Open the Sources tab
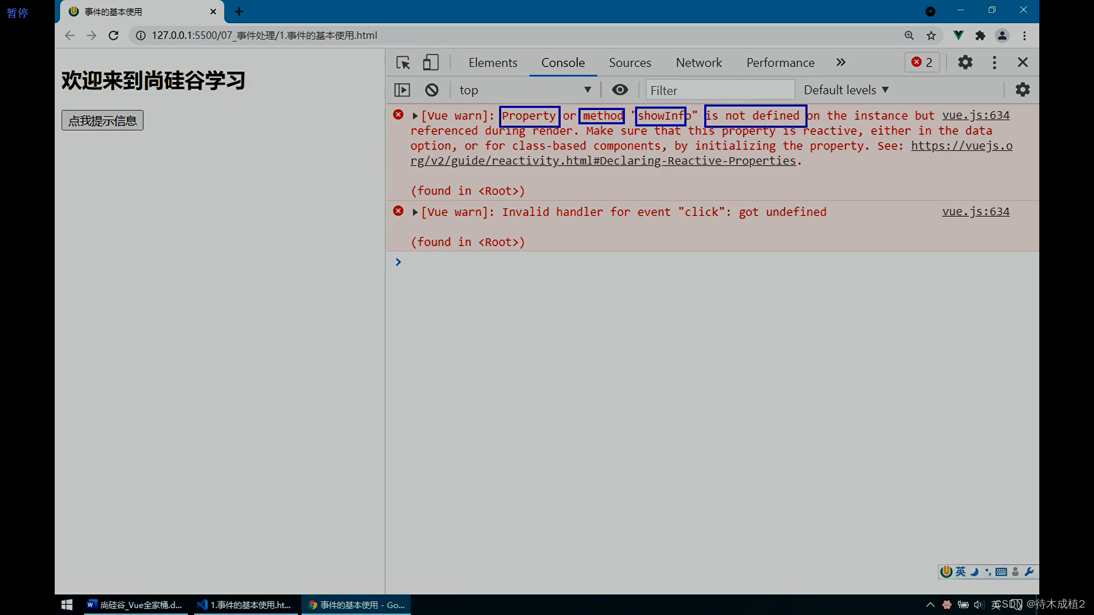The width and height of the screenshot is (1094, 615). tap(630, 63)
